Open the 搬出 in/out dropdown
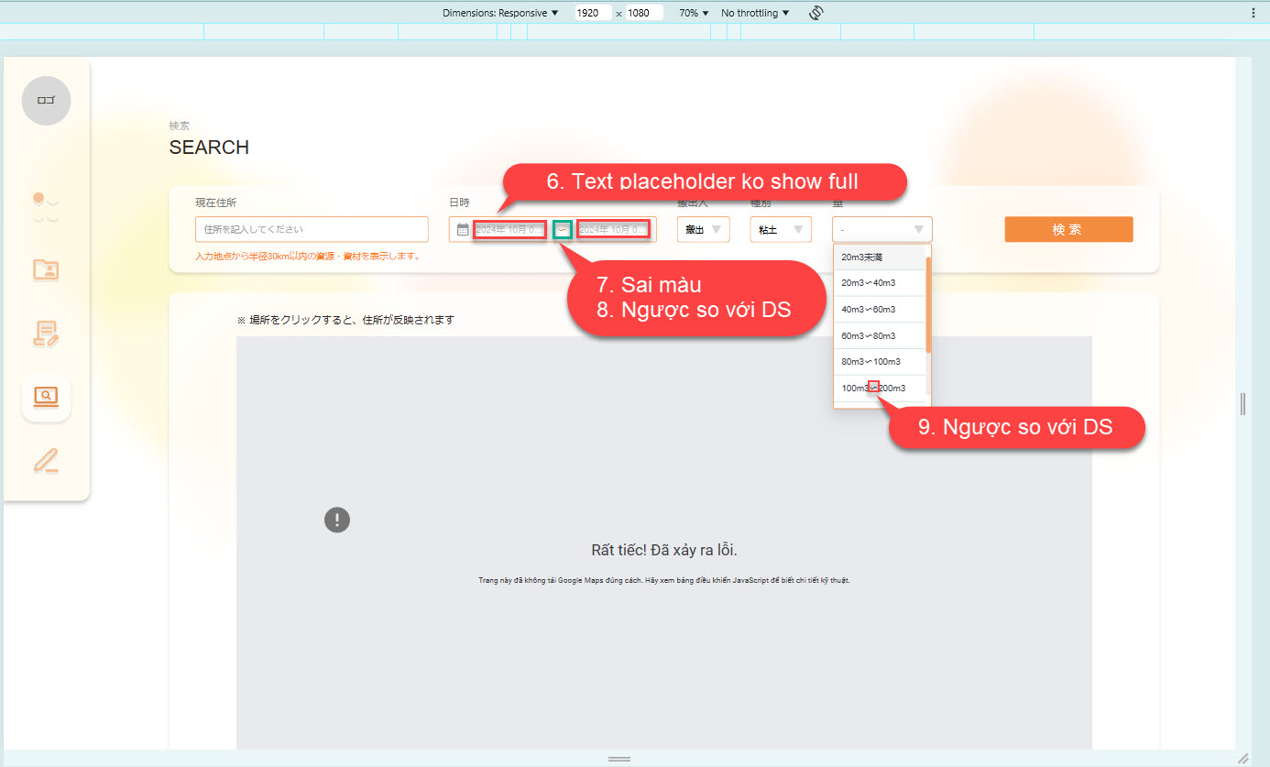The height and width of the screenshot is (767, 1270). pyautogui.click(x=703, y=230)
